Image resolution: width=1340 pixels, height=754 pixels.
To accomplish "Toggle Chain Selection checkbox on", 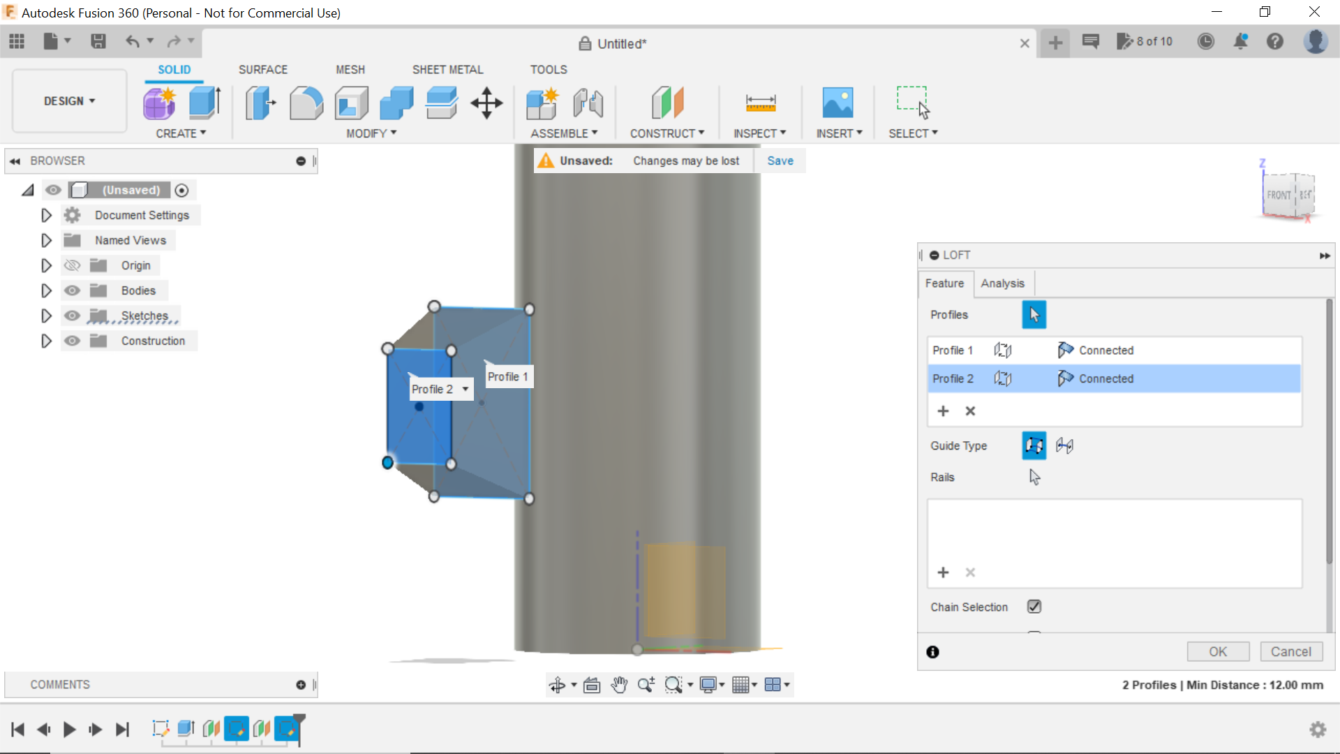I will coord(1034,606).
